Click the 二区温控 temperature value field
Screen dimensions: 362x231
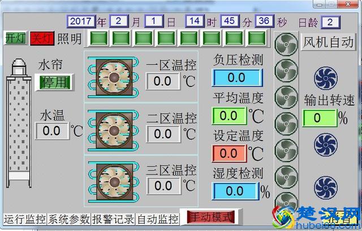(x=163, y=134)
